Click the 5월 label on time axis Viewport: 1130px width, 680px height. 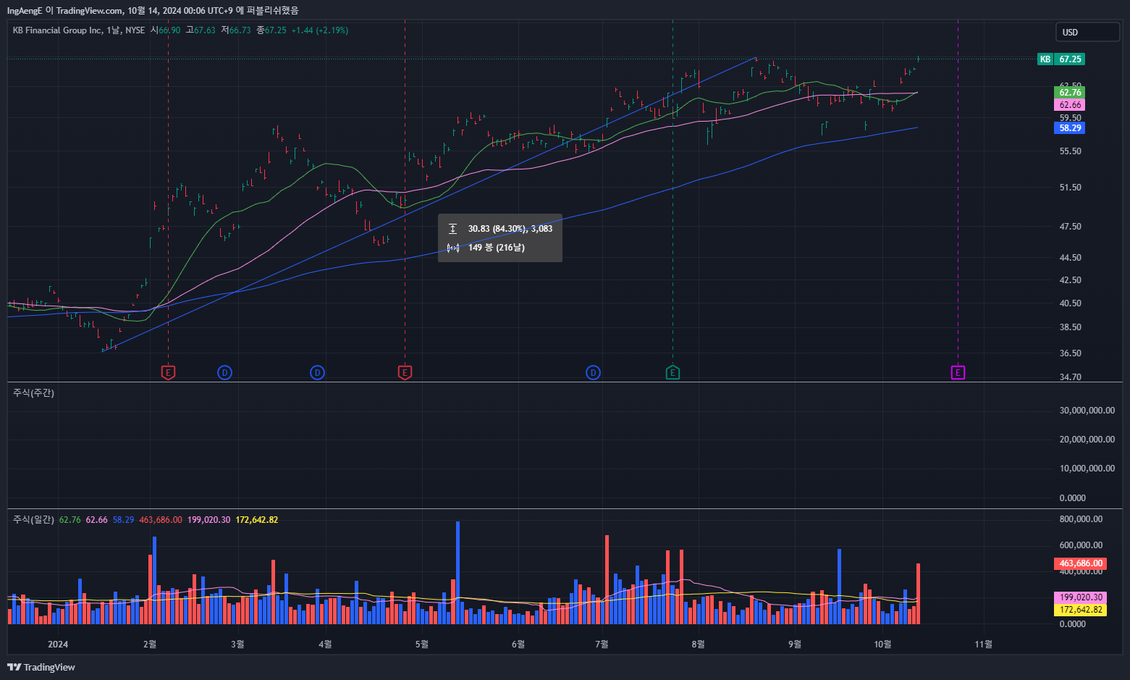pyautogui.click(x=422, y=645)
